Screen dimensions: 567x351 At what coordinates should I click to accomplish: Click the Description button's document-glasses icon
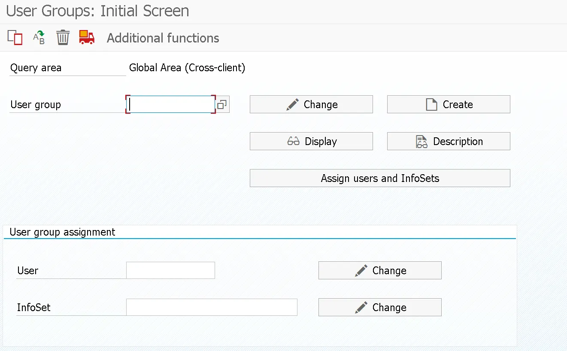[422, 142]
